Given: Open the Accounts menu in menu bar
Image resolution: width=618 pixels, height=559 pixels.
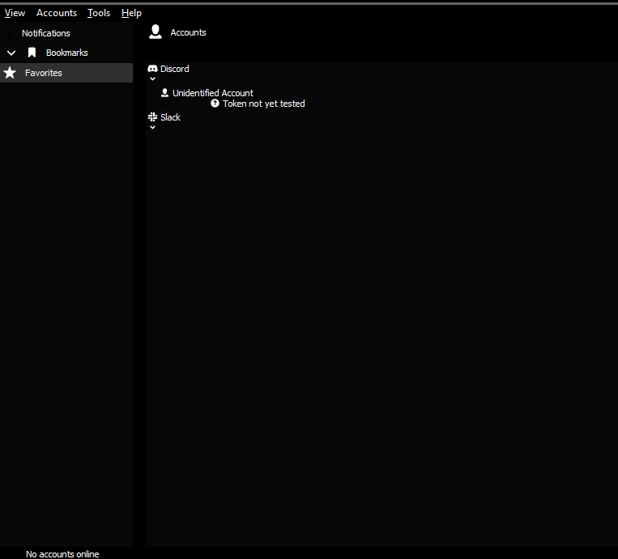Looking at the screenshot, I should [x=57, y=13].
